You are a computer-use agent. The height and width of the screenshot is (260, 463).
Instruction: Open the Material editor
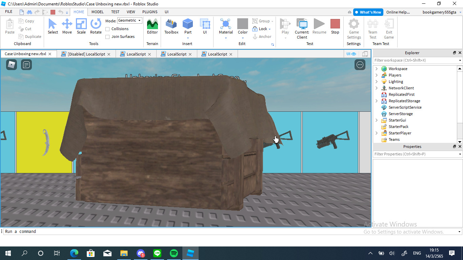(x=226, y=26)
